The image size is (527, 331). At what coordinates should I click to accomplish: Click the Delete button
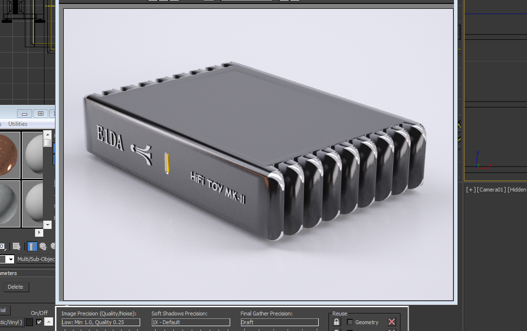[16, 287]
